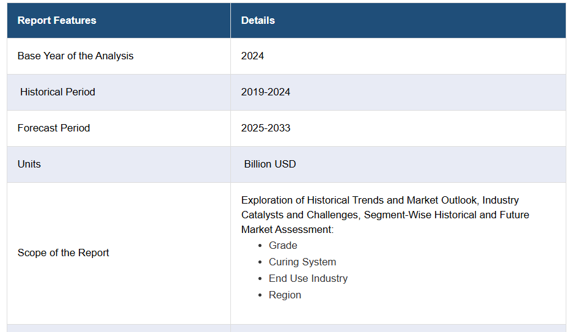The image size is (570, 332).
Task: Select the "Scope of the Report" label
Action: pos(64,253)
